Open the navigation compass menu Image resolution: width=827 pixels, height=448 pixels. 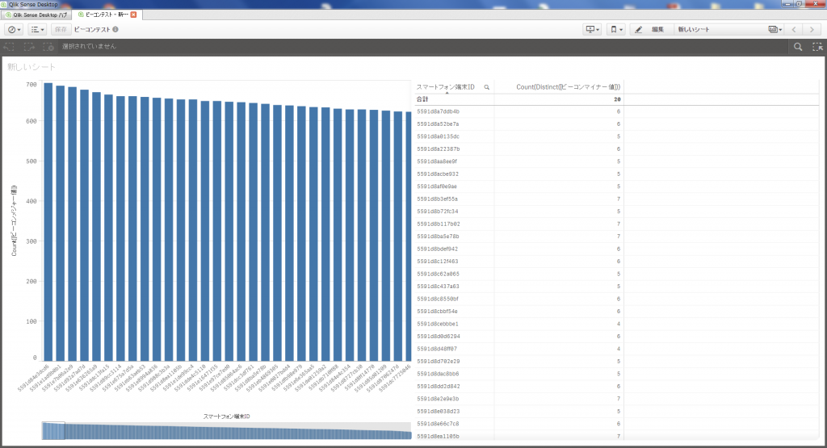[x=15, y=30]
